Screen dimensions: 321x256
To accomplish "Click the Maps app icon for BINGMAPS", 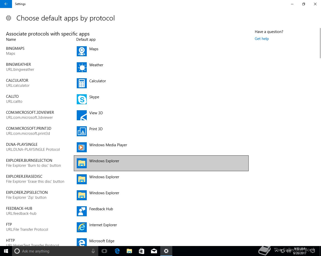I will click(x=82, y=51).
